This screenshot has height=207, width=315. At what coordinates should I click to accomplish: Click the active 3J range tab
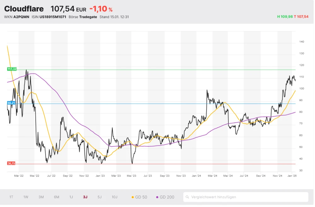pyautogui.click(x=85, y=197)
